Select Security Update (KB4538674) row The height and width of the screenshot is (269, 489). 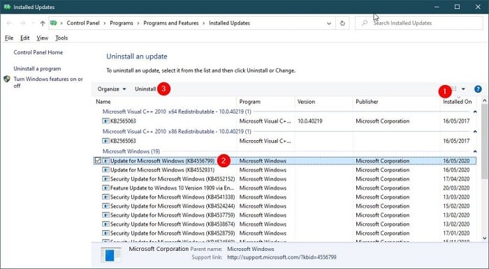coord(285,224)
